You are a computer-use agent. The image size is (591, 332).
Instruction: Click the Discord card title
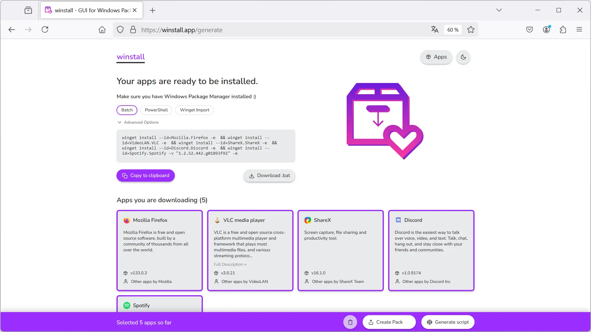(413, 220)
